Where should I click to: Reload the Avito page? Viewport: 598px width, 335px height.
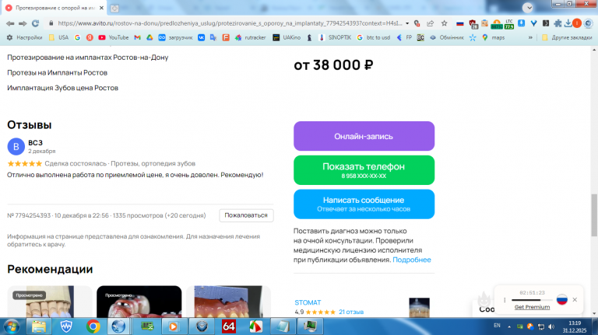point(36,23)
